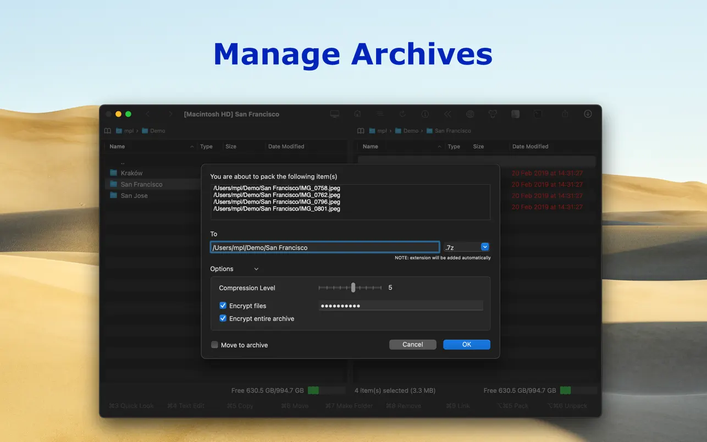Viewport: 707px width, 442px height.
Task: Click the download arrow circle icon
Action: pos(588,114)
